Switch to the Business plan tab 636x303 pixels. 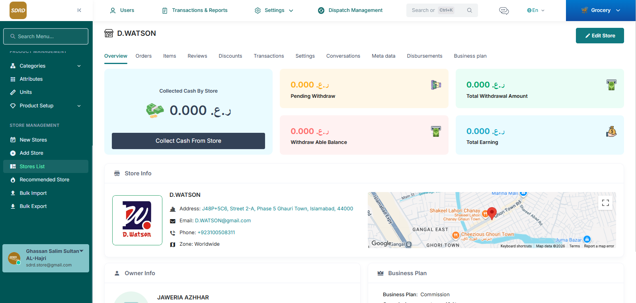click(470, 56)
